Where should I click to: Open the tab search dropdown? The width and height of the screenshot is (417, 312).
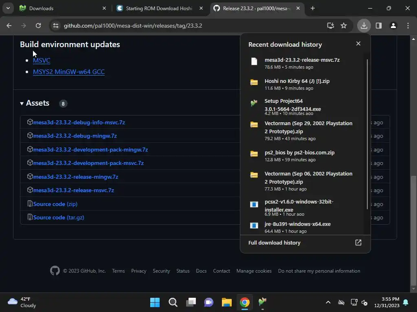pos(8,8)
